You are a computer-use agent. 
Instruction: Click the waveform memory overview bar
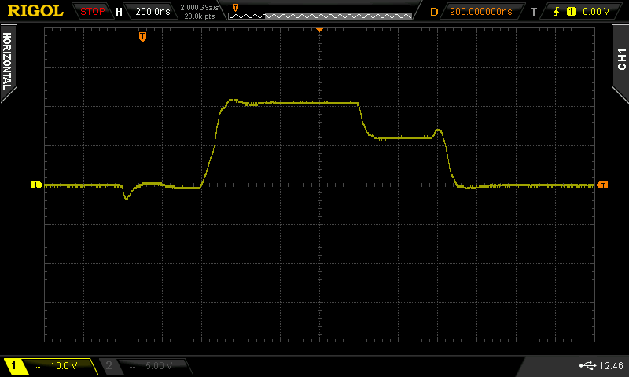coord(320,16)
